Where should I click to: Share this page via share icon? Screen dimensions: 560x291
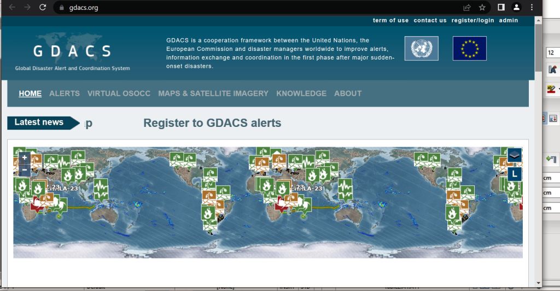coord(467,8)
